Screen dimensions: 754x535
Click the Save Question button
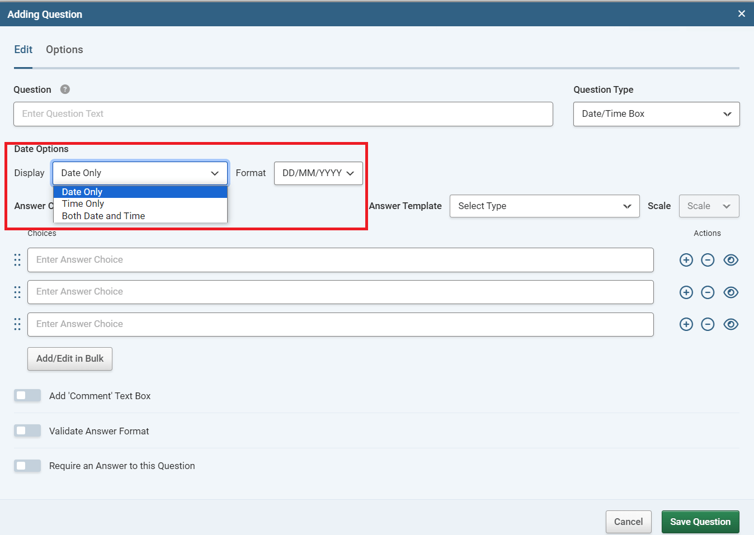tap(700, 522)
